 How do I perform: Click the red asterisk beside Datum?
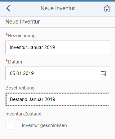7,61
